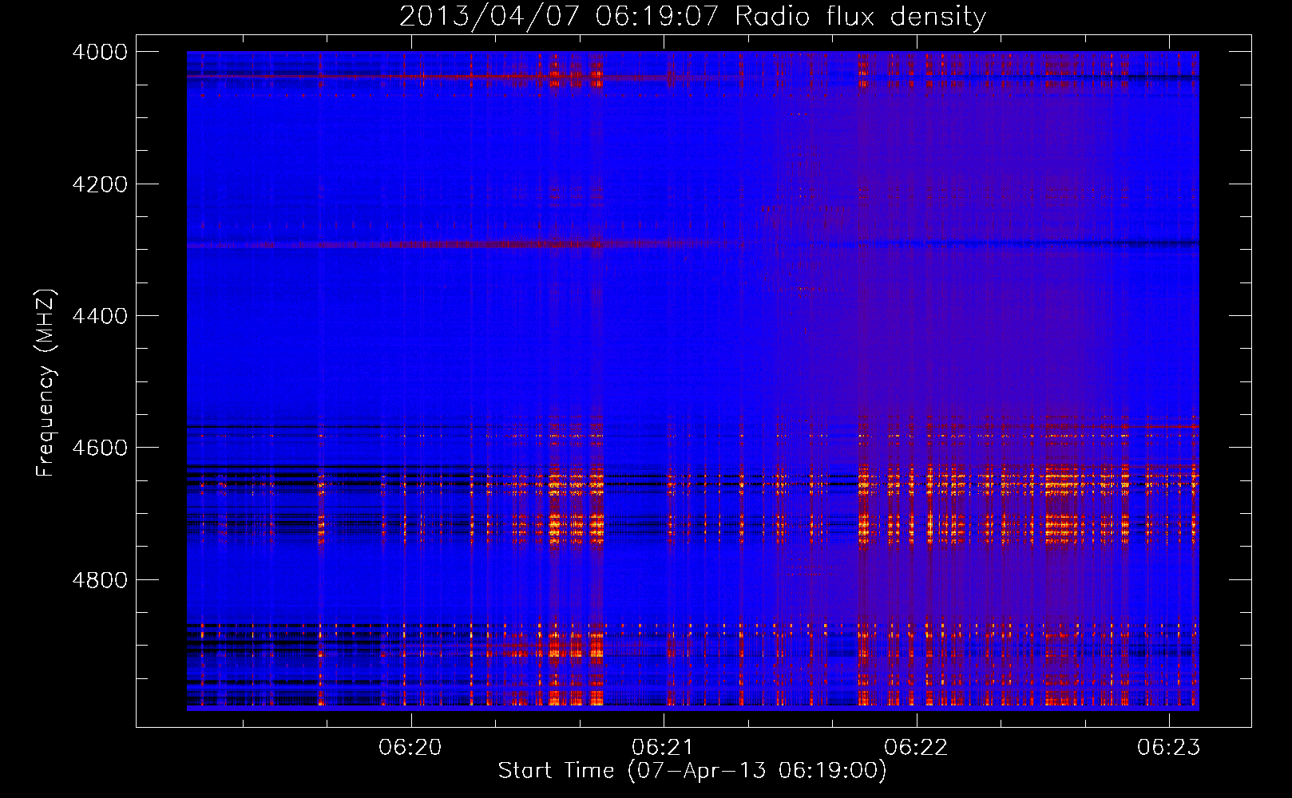
Task: Select the 4600 frequency tick label
Action: tap(100, 448)
